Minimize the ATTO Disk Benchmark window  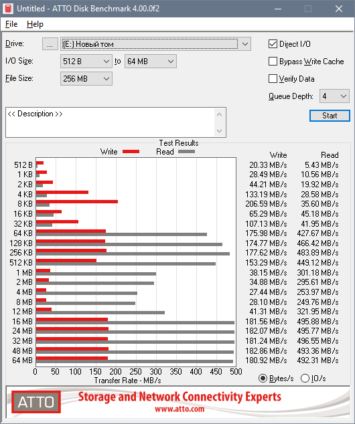tap(278, 9)
